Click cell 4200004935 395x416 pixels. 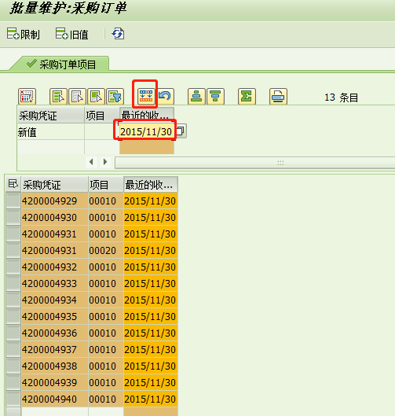(x=54, y=316)
